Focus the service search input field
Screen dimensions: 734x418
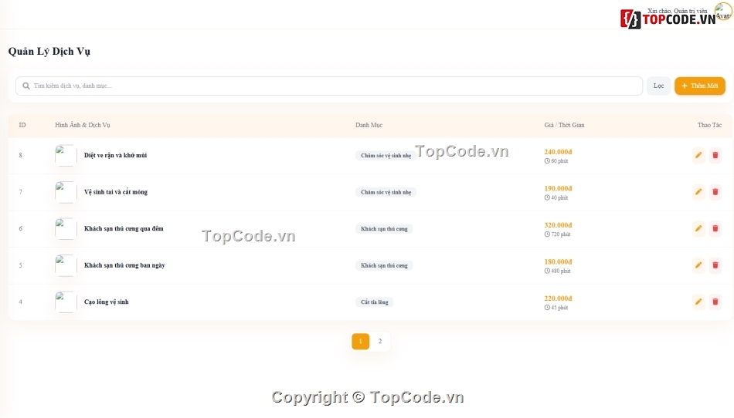[329, 86]
